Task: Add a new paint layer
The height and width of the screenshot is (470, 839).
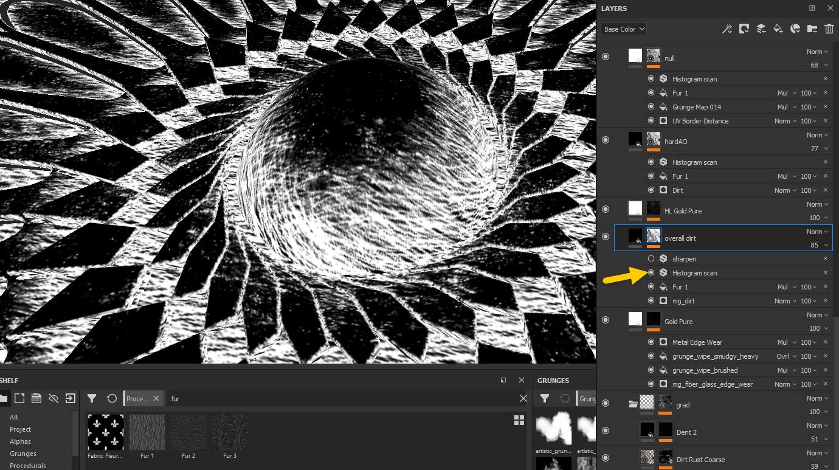Action: pyautogui.click(x=761, y=29)
